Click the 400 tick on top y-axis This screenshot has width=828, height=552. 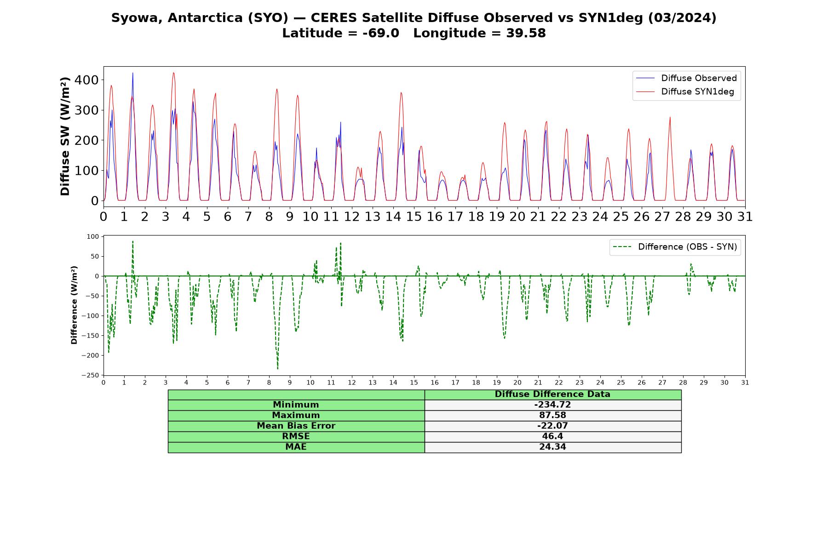click(87, 80)
